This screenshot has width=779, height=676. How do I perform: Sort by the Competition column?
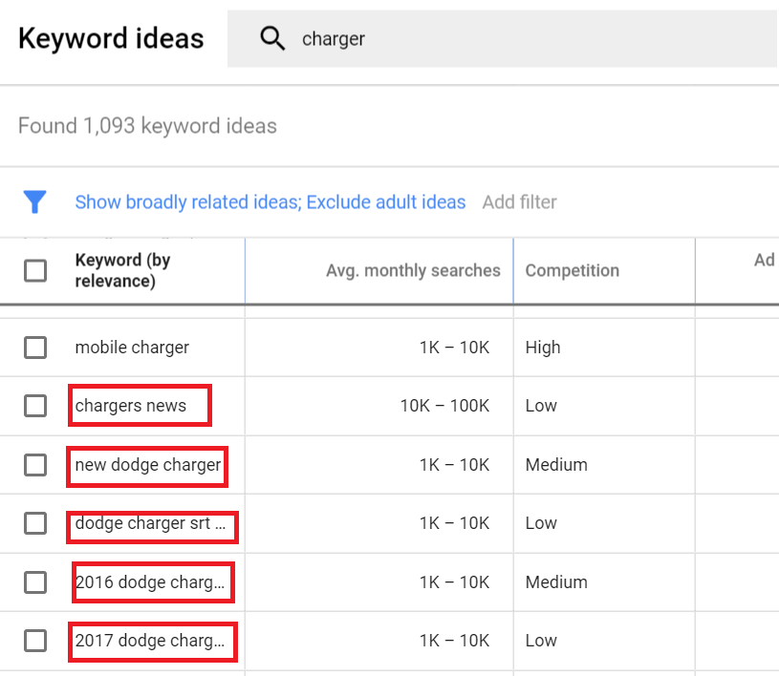click(x=572, y=270)
